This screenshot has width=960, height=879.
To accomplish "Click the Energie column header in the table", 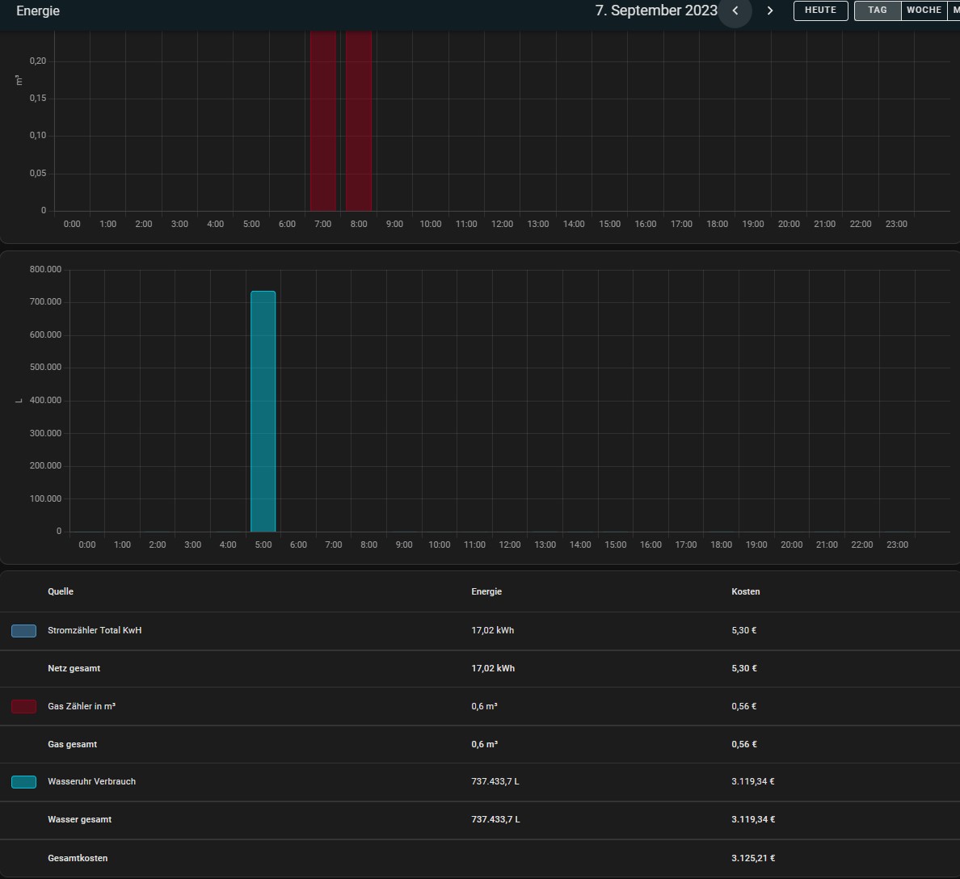I will click(486, 592).
